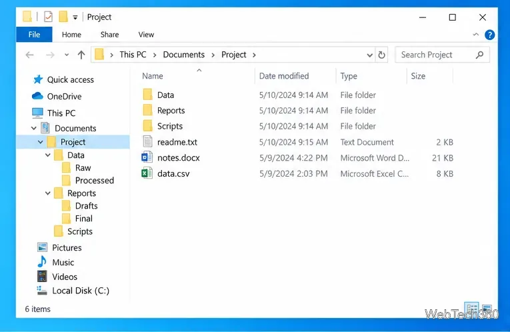510x332 pixels.
Task: Click the readme.txt file name
Action: 177,142
